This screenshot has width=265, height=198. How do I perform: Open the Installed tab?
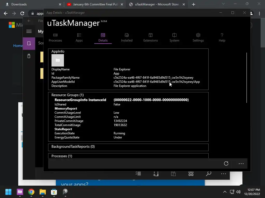tap(127, 38)
